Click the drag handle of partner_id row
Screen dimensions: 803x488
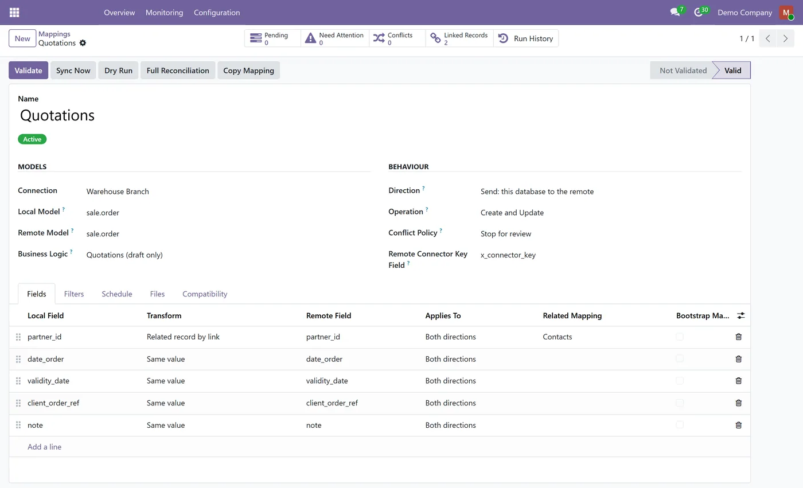tap(18, 337)
